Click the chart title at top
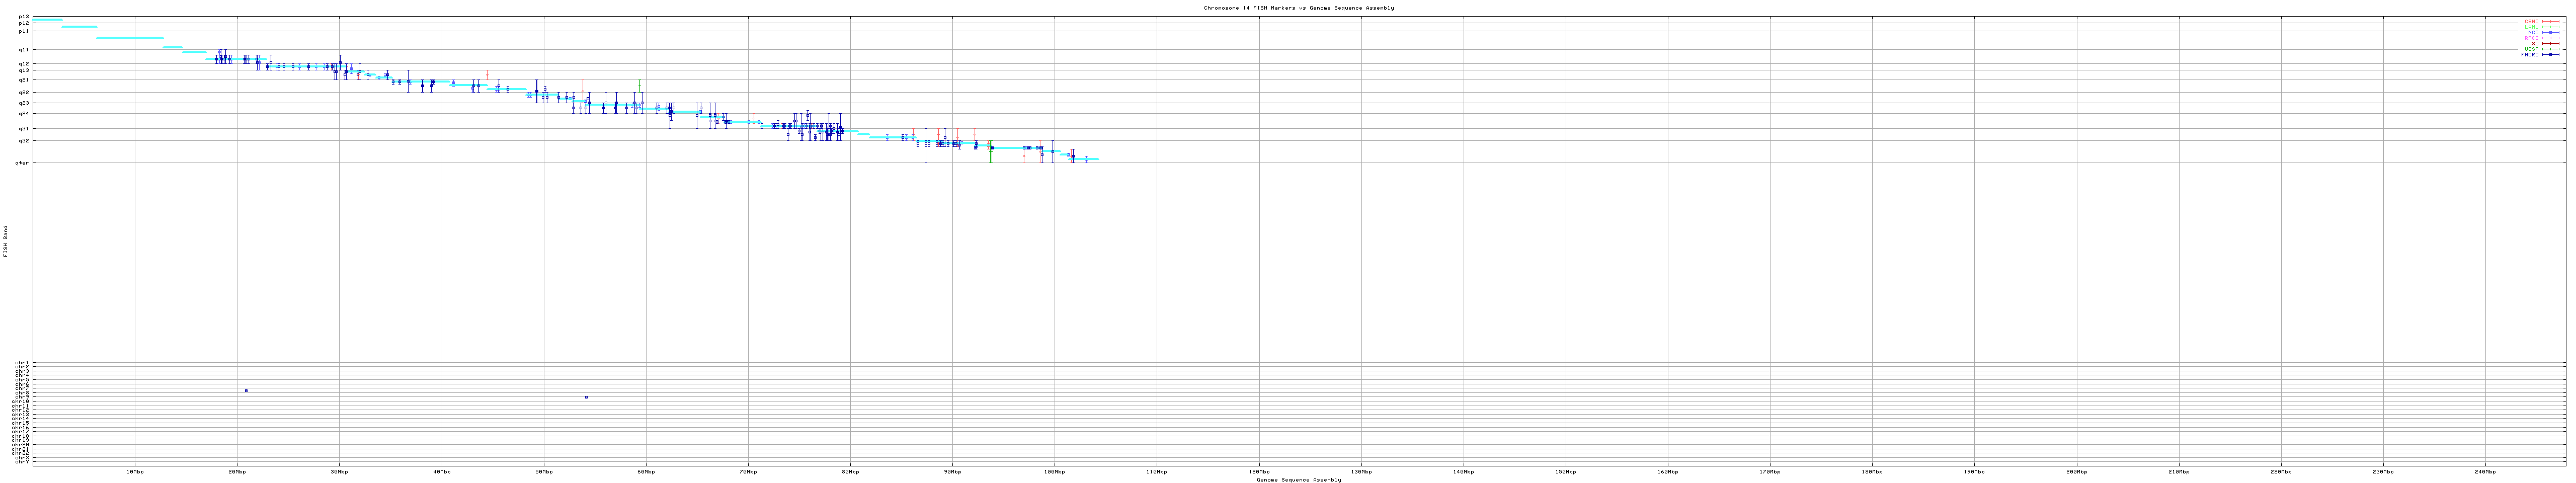This screenshot has height=483, width=2576. point(1298,8)
